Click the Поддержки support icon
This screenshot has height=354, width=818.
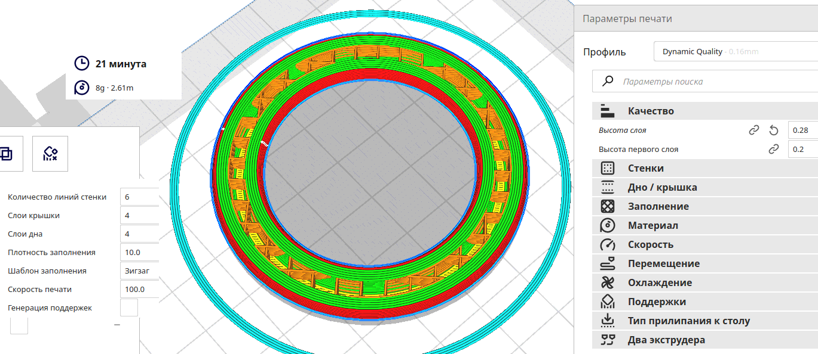[x=607, y=302]
